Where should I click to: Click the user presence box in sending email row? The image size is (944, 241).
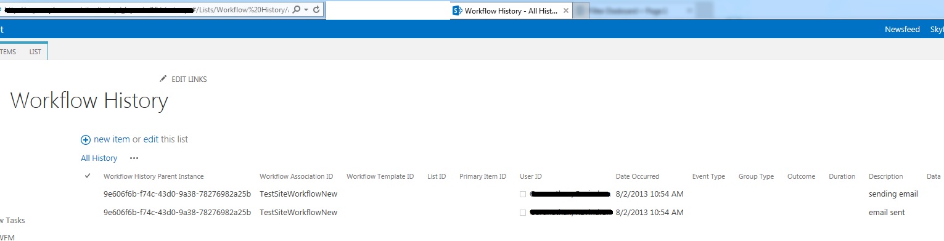(x=523, y=194)
